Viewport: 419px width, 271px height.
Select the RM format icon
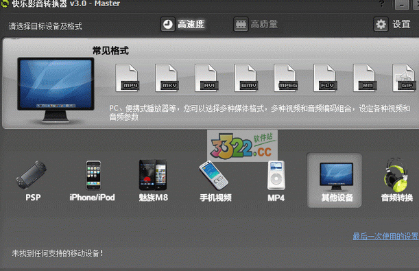365,78
